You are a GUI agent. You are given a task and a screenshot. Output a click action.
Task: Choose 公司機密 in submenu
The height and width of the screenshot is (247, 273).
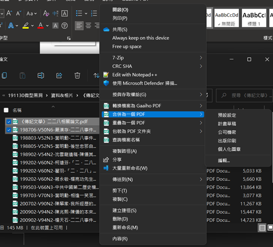click(238, 132)
